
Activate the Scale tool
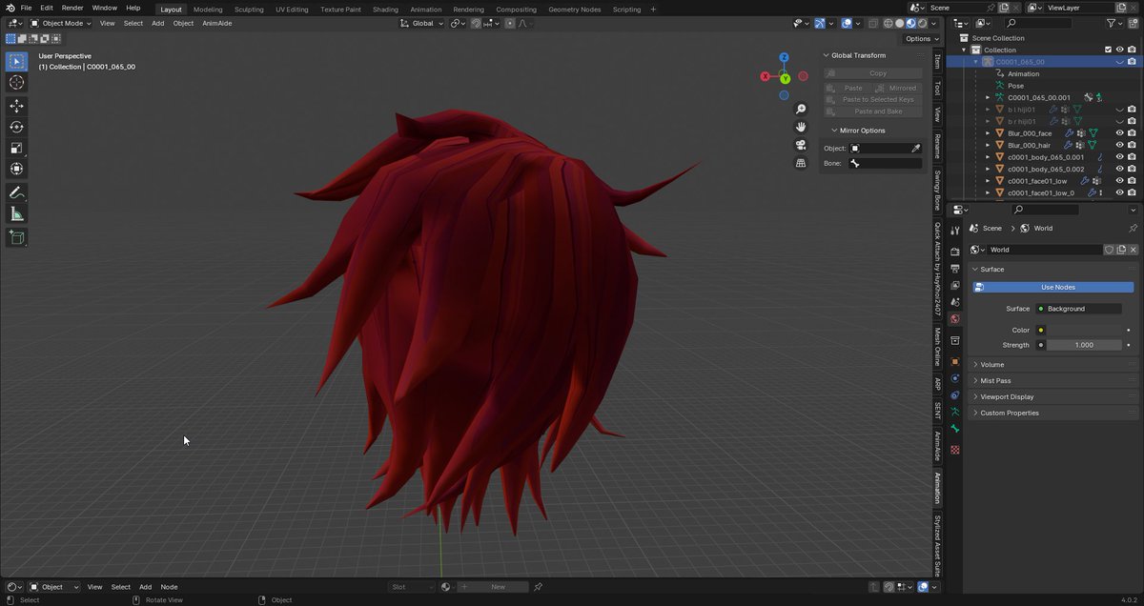click(x=16, y=148)
